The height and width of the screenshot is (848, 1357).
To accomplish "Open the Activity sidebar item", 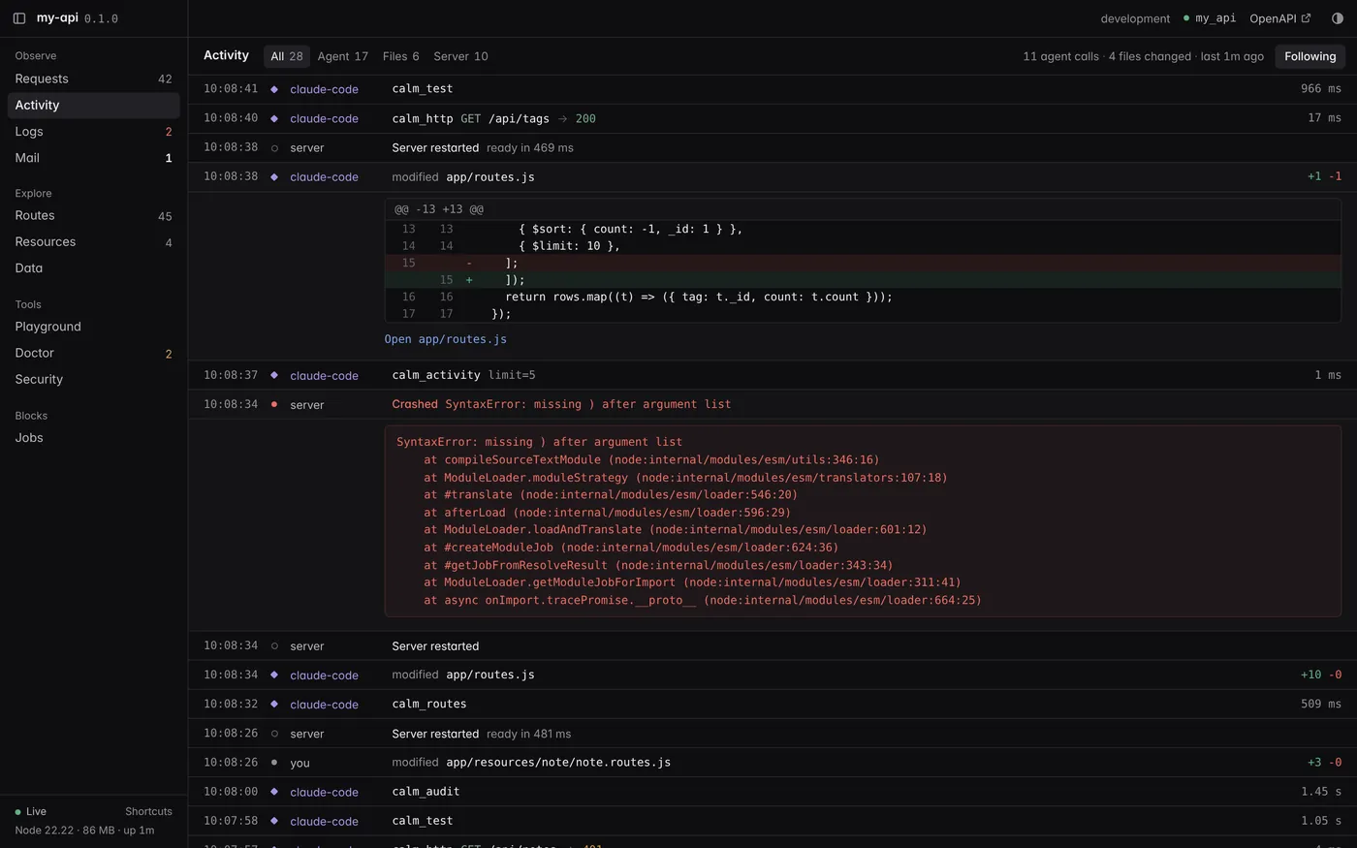I will click(x=93, y=105).
